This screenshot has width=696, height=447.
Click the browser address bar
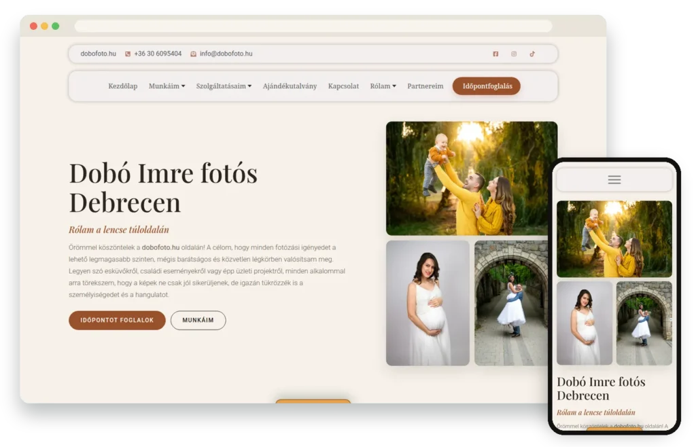313,26
